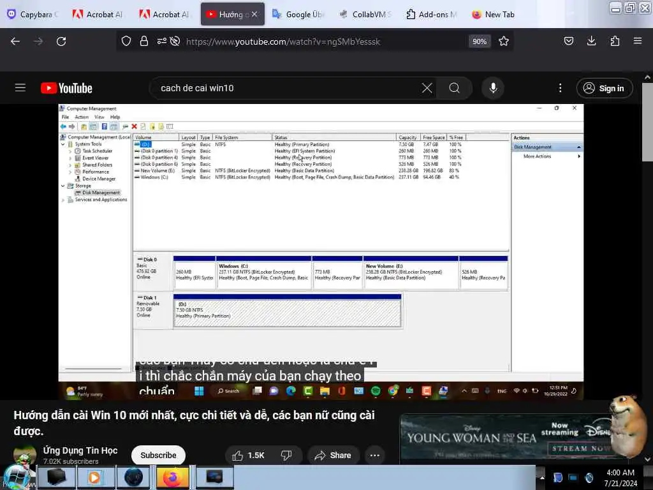
Task: Open the Firefox application hamburger menu
Action: (638, 41)
